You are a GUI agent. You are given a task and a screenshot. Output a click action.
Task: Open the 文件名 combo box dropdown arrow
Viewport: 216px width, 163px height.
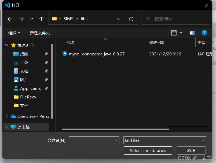(116, 140)
